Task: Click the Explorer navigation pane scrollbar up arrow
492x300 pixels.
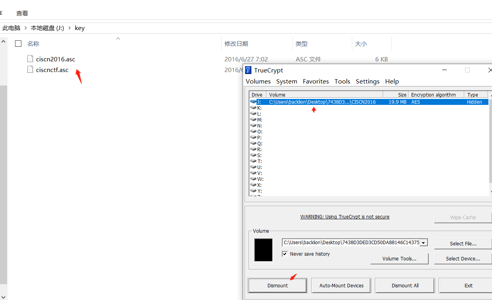Action: 4,41
